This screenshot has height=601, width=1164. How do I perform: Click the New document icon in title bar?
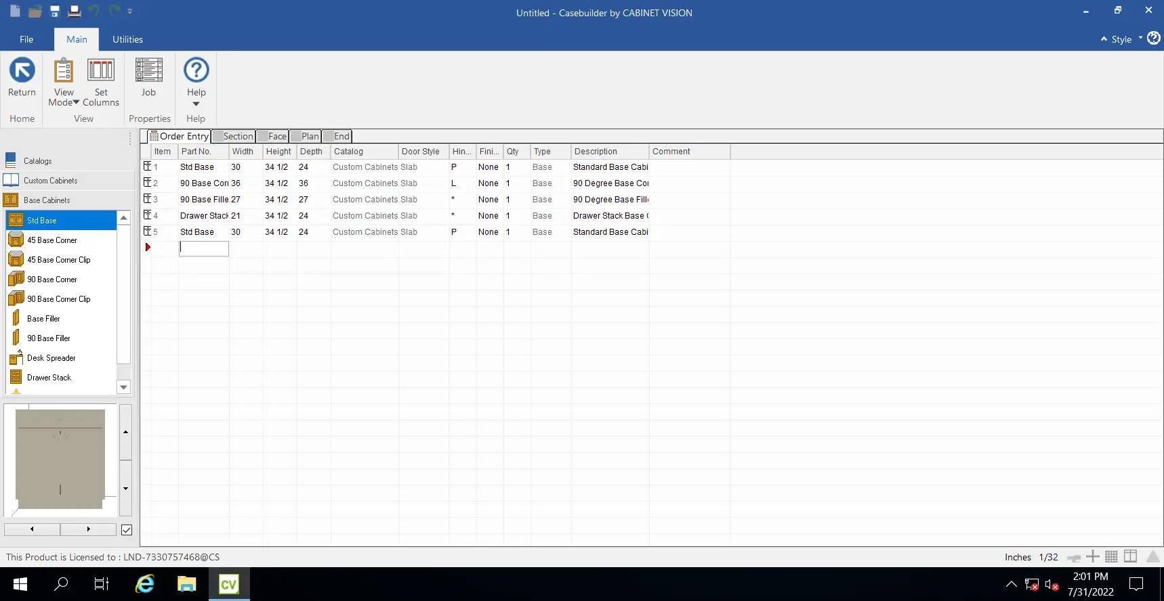pos(15,12)
